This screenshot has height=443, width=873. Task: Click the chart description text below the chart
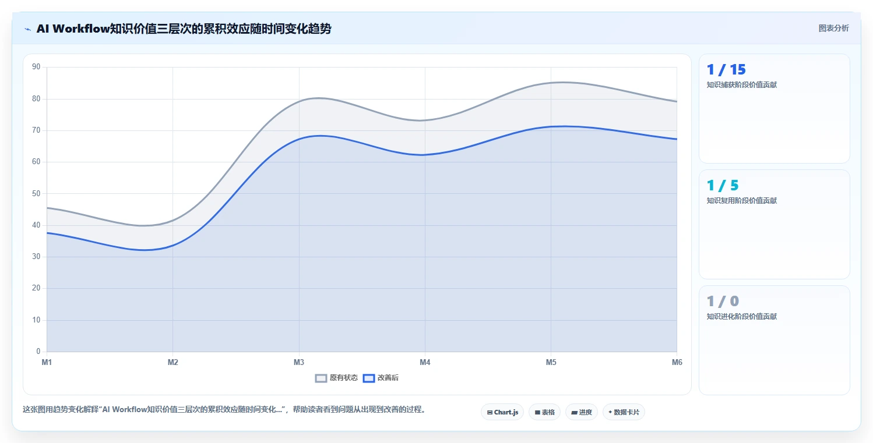click(224, 409)
